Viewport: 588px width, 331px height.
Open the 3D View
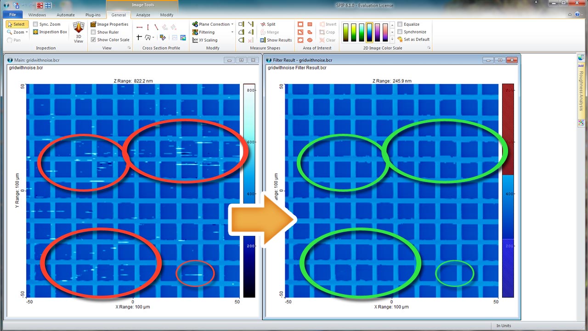[79, 31]
